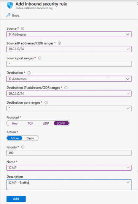Click info icon beside Source IP addresses/CIDR ranges
Viewport: 138px width, 204px height.
59,43
